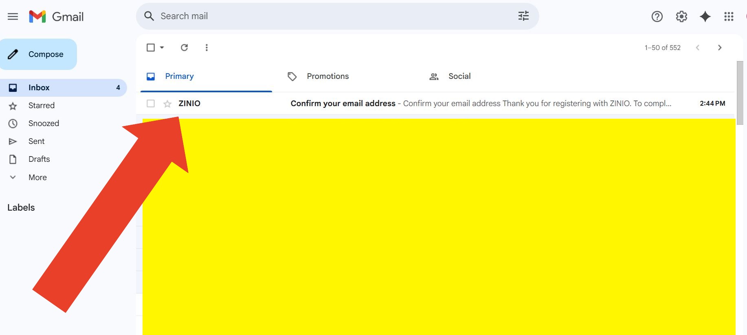
Task: Click the Gemini sparkle icon
Action: click(705, 17)
